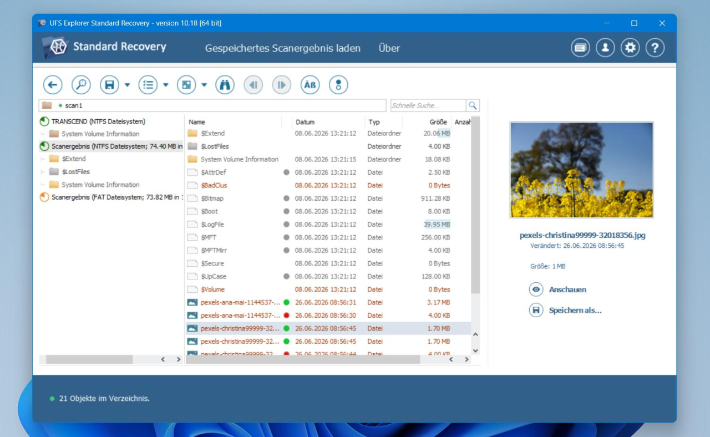
Task: Click the file list's vertical scrollbar thumb
Action: (475, 205)
